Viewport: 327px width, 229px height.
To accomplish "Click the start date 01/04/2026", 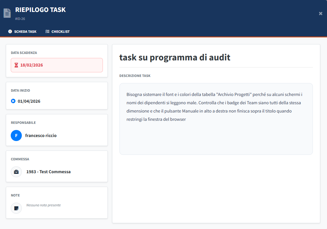I will (29, 101).
